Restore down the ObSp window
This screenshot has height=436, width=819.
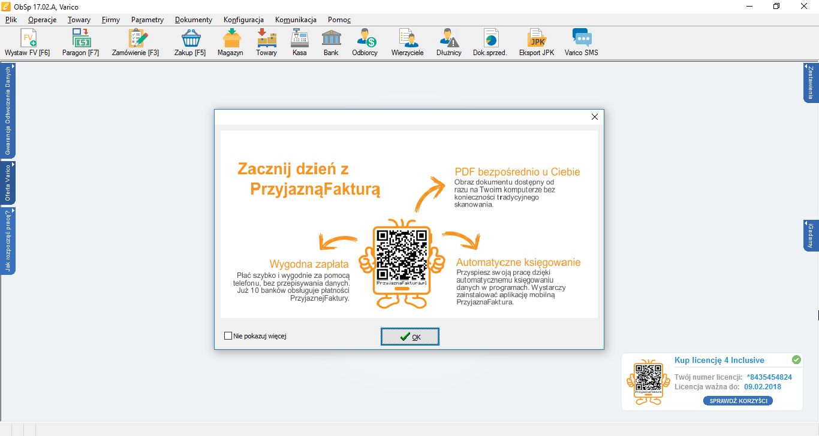(x=776, y=6)
